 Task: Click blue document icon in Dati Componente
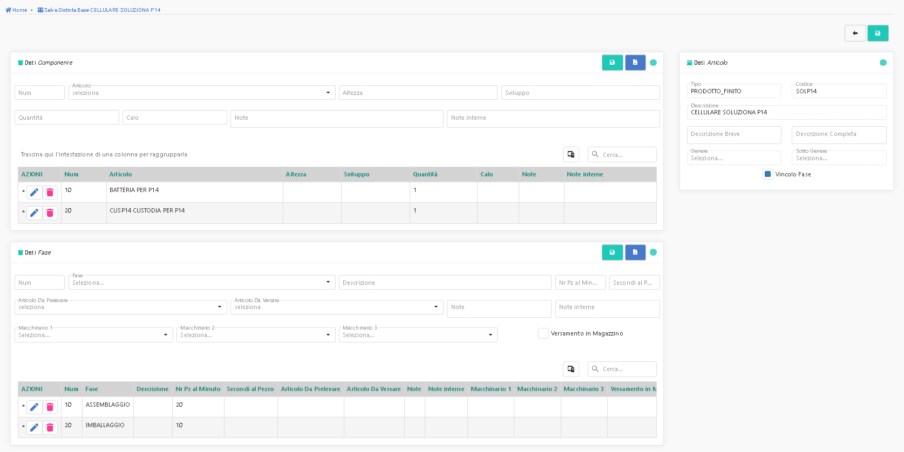635,63
